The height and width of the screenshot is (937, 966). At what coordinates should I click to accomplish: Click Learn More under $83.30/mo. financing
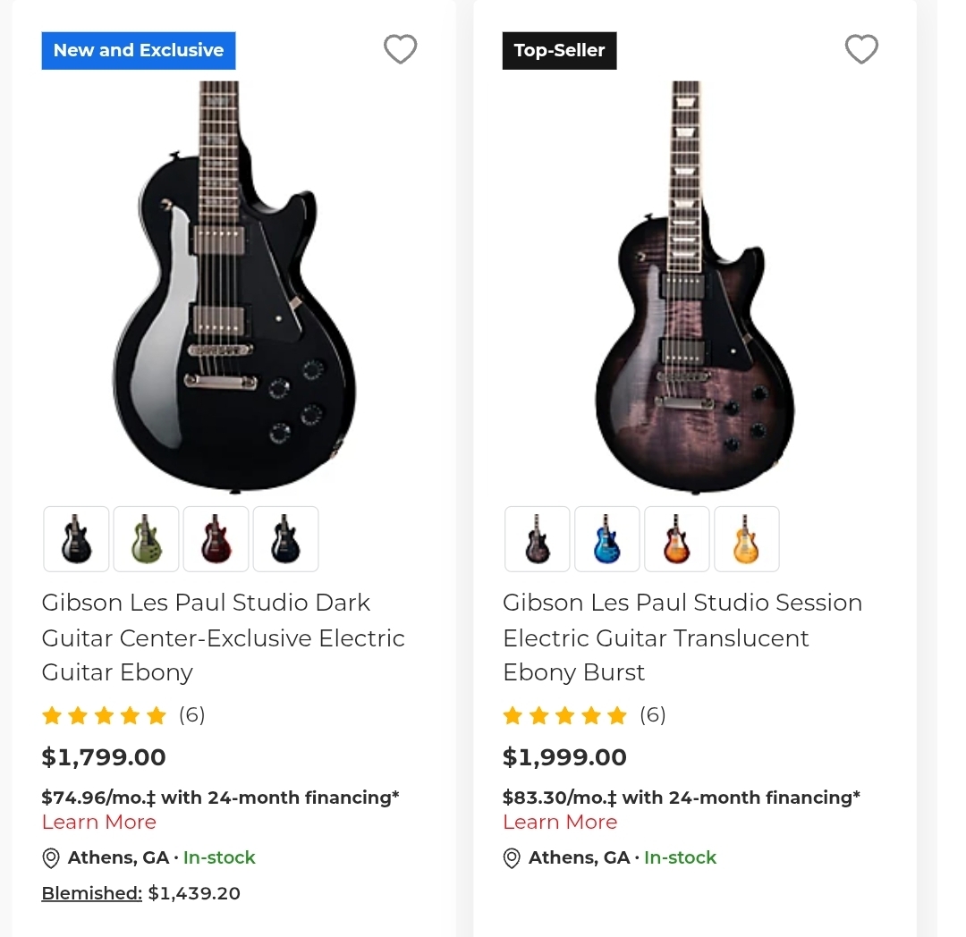[560, 822]
